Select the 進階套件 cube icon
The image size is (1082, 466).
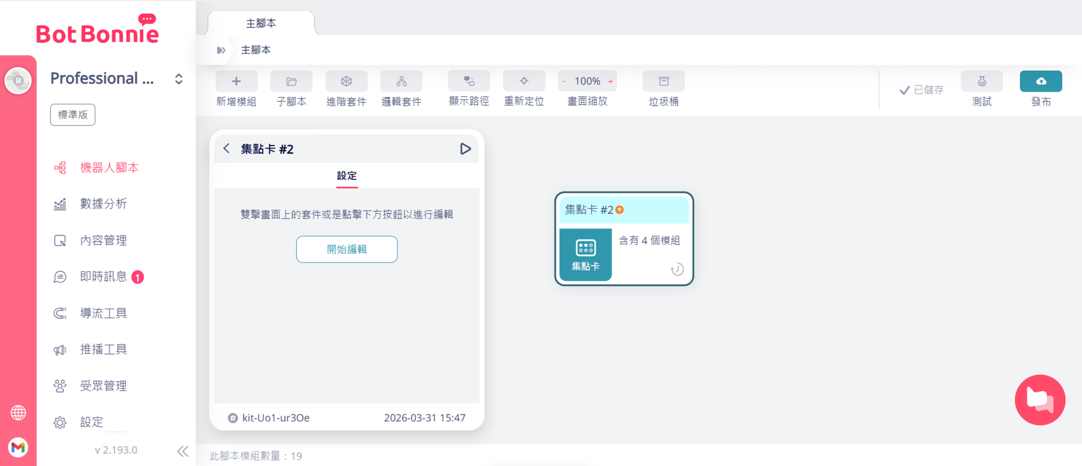pos(346,81)
